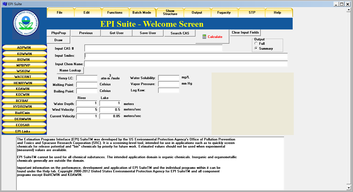Click Clear Input Fields button
This screenshot has width=353, height=192.
point(245,32)
